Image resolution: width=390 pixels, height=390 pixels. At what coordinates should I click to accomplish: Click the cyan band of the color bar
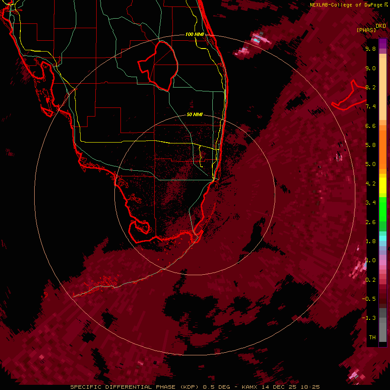coord(383,238)
